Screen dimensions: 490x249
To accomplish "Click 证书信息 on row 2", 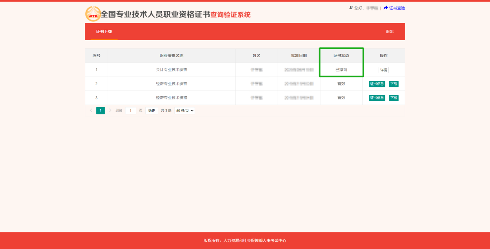I will pos(376,84).
